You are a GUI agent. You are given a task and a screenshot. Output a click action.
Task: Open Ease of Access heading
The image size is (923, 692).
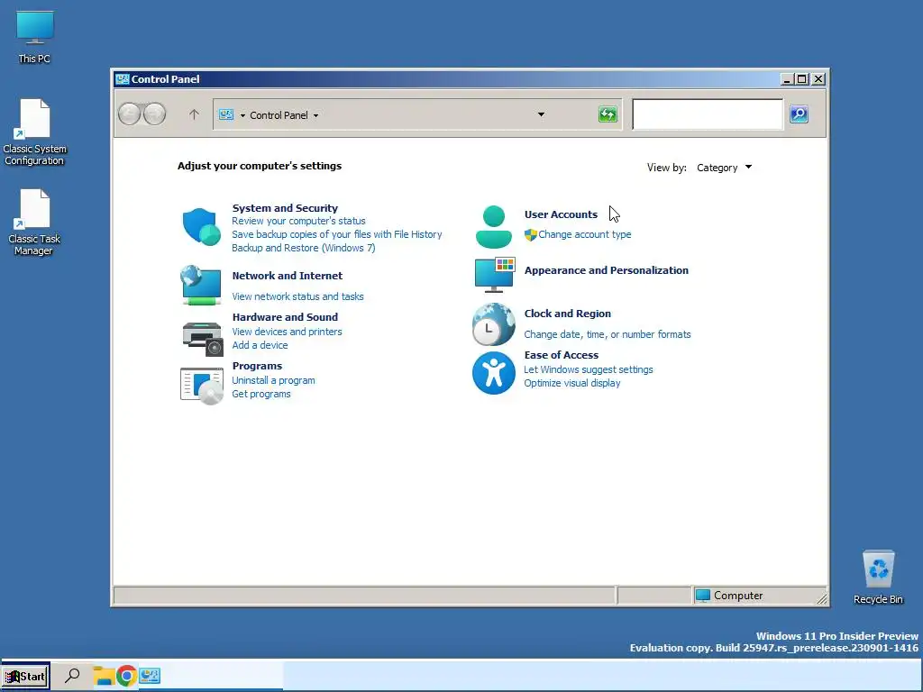(x=561, y=355)
